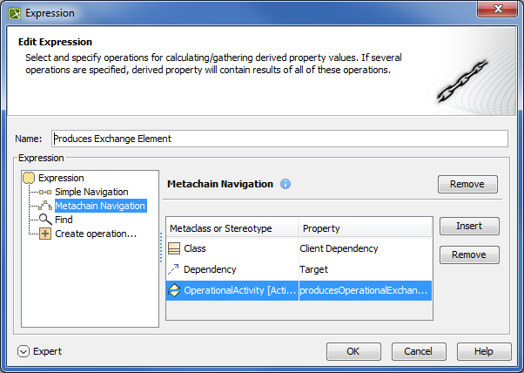Click the Expression folder icon
Screen dimensions: 524x373
pyautogui.click(x=29, y=178)
